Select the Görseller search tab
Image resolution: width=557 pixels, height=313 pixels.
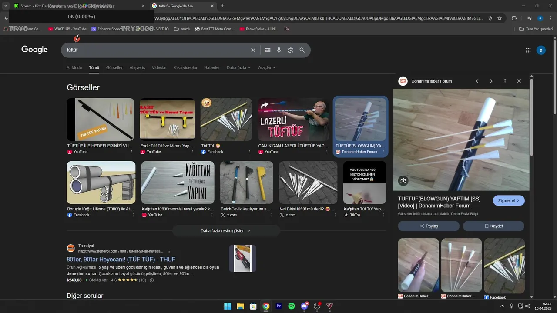click(114, 68)
